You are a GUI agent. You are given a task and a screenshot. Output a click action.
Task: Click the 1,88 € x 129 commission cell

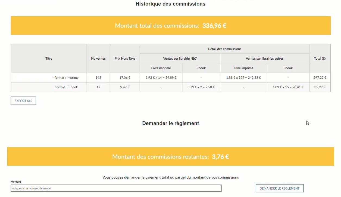tap(243, 78)
